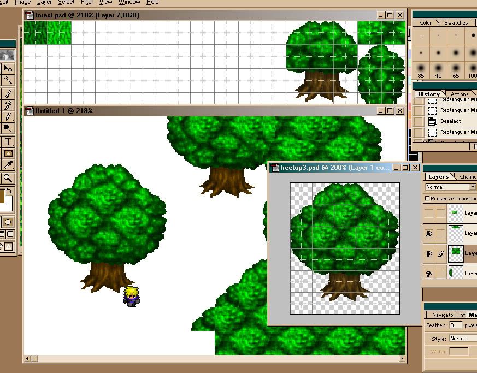Click the Adobe eye logo atop the toolbox

(7, 55)
